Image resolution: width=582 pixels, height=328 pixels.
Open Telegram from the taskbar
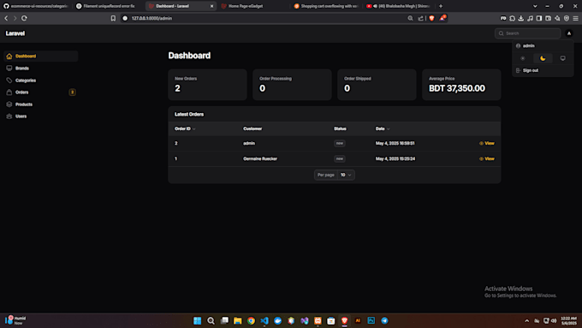[384, 320]
